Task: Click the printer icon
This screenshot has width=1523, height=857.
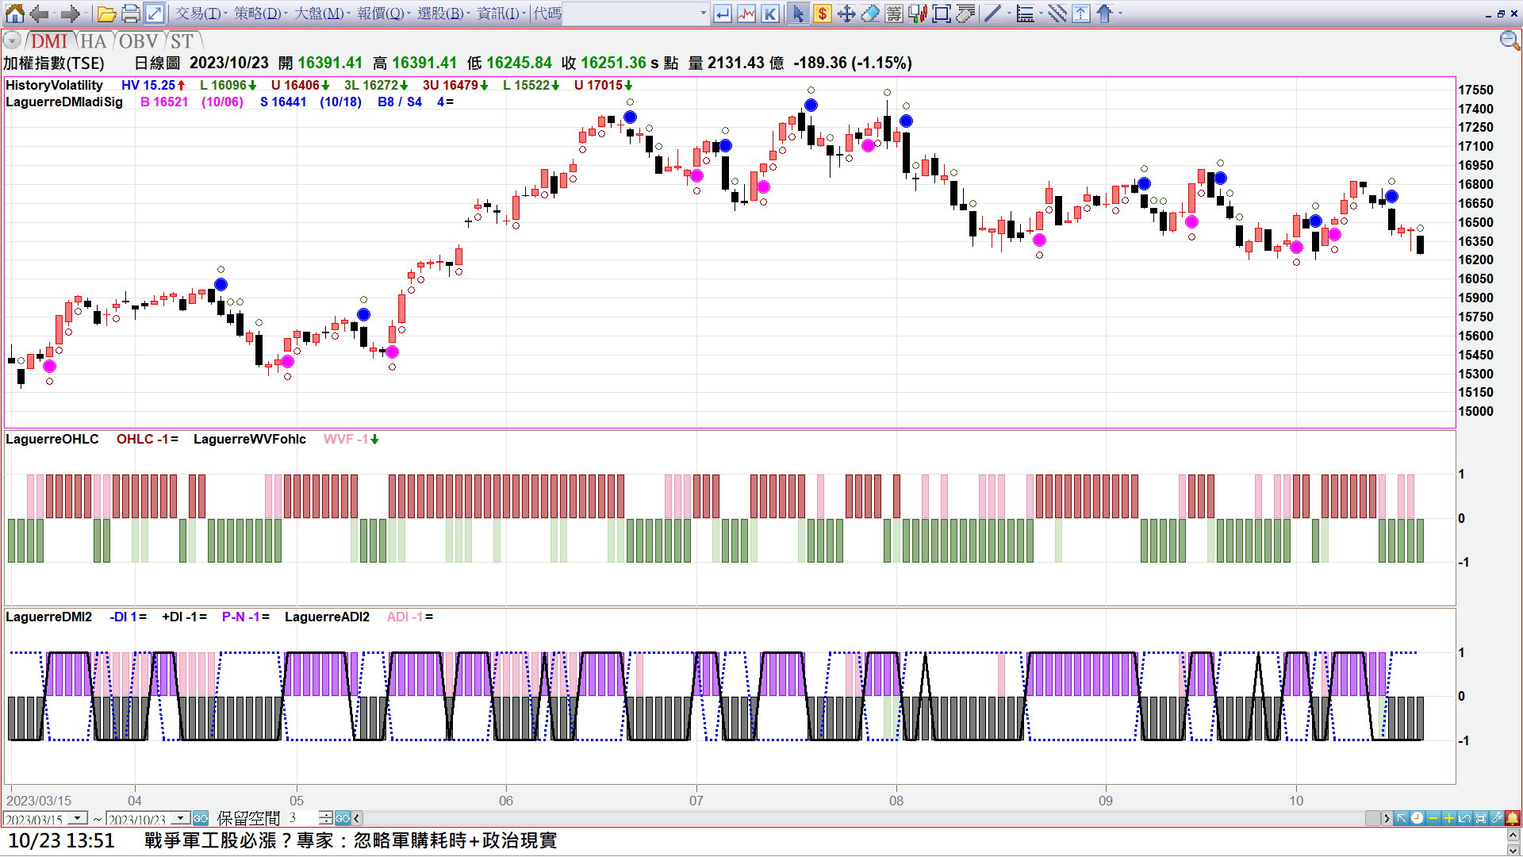Action: [x=131, y=13]
